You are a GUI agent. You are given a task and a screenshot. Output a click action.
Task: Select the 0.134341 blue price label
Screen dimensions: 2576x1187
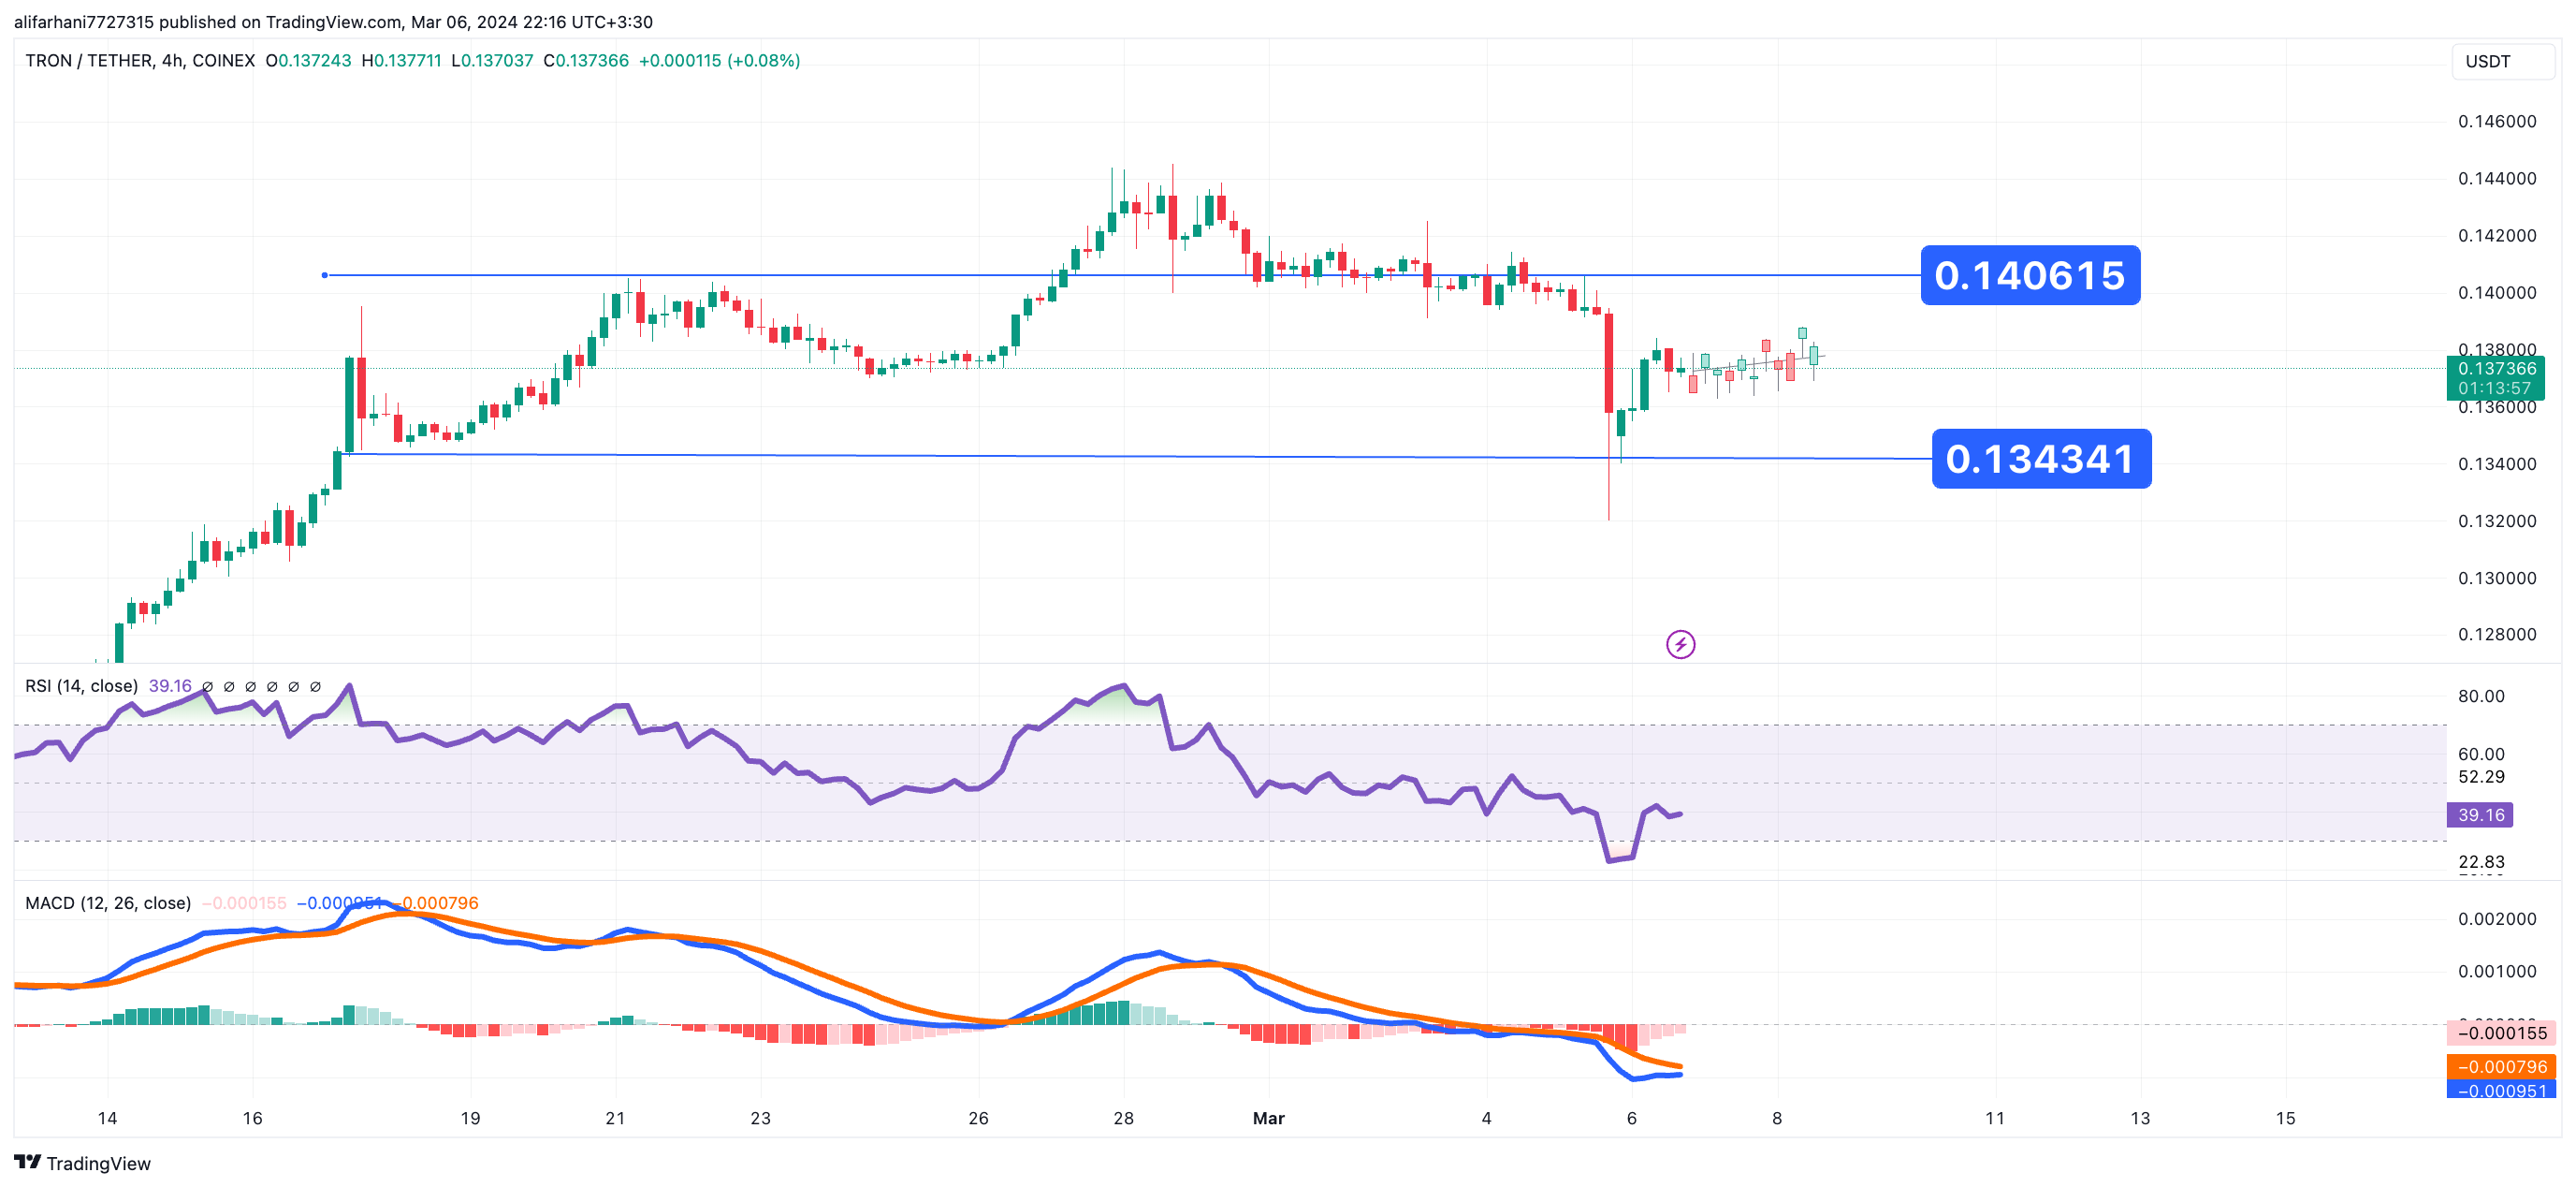pos(2041,460)
